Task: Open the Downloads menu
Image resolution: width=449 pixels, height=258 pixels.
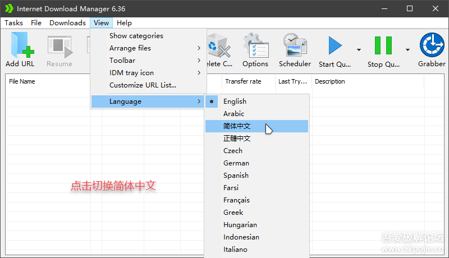Action: click(67, 23)
